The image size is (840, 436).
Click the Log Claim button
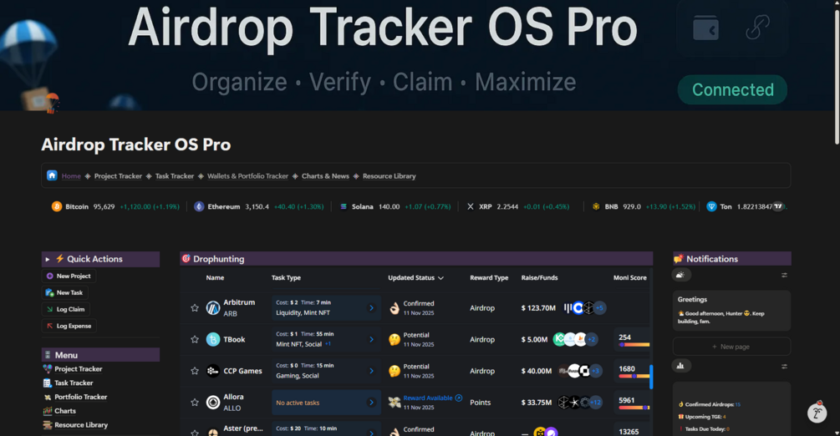click(x=65, y=309)
